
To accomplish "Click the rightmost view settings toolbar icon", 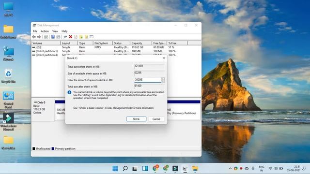I will pyautogui.click(x=92, y=37).
